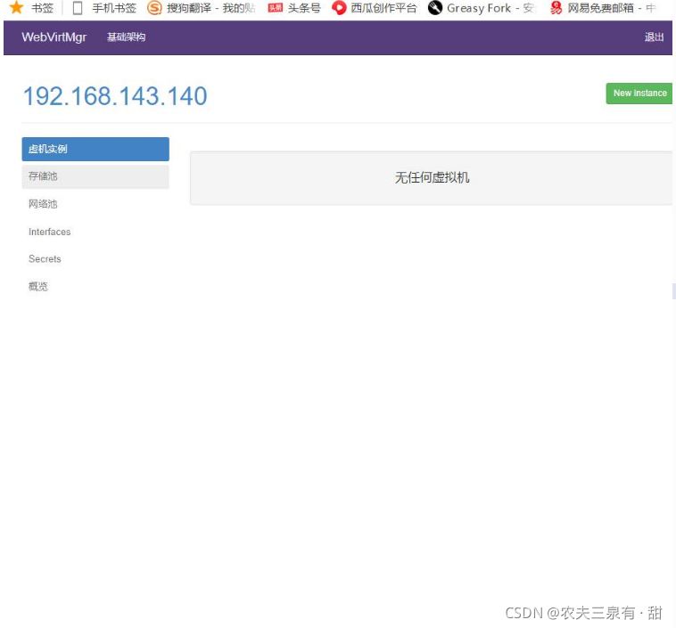
Task: Open the 搜狗翻译 bookmark
Action: (202, 8)
